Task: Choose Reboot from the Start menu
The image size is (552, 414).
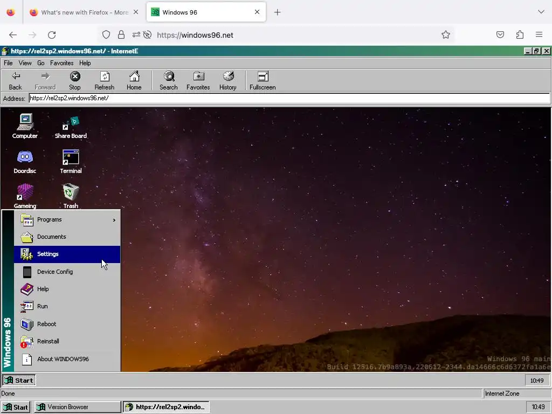Action: pyautogui.click(x=67, y=324)
